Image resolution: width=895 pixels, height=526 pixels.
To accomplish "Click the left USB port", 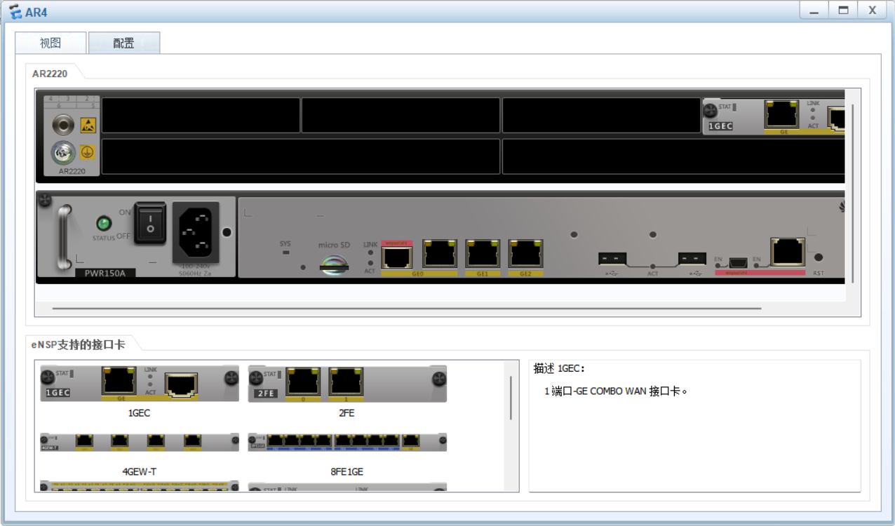I will [612, 258].
